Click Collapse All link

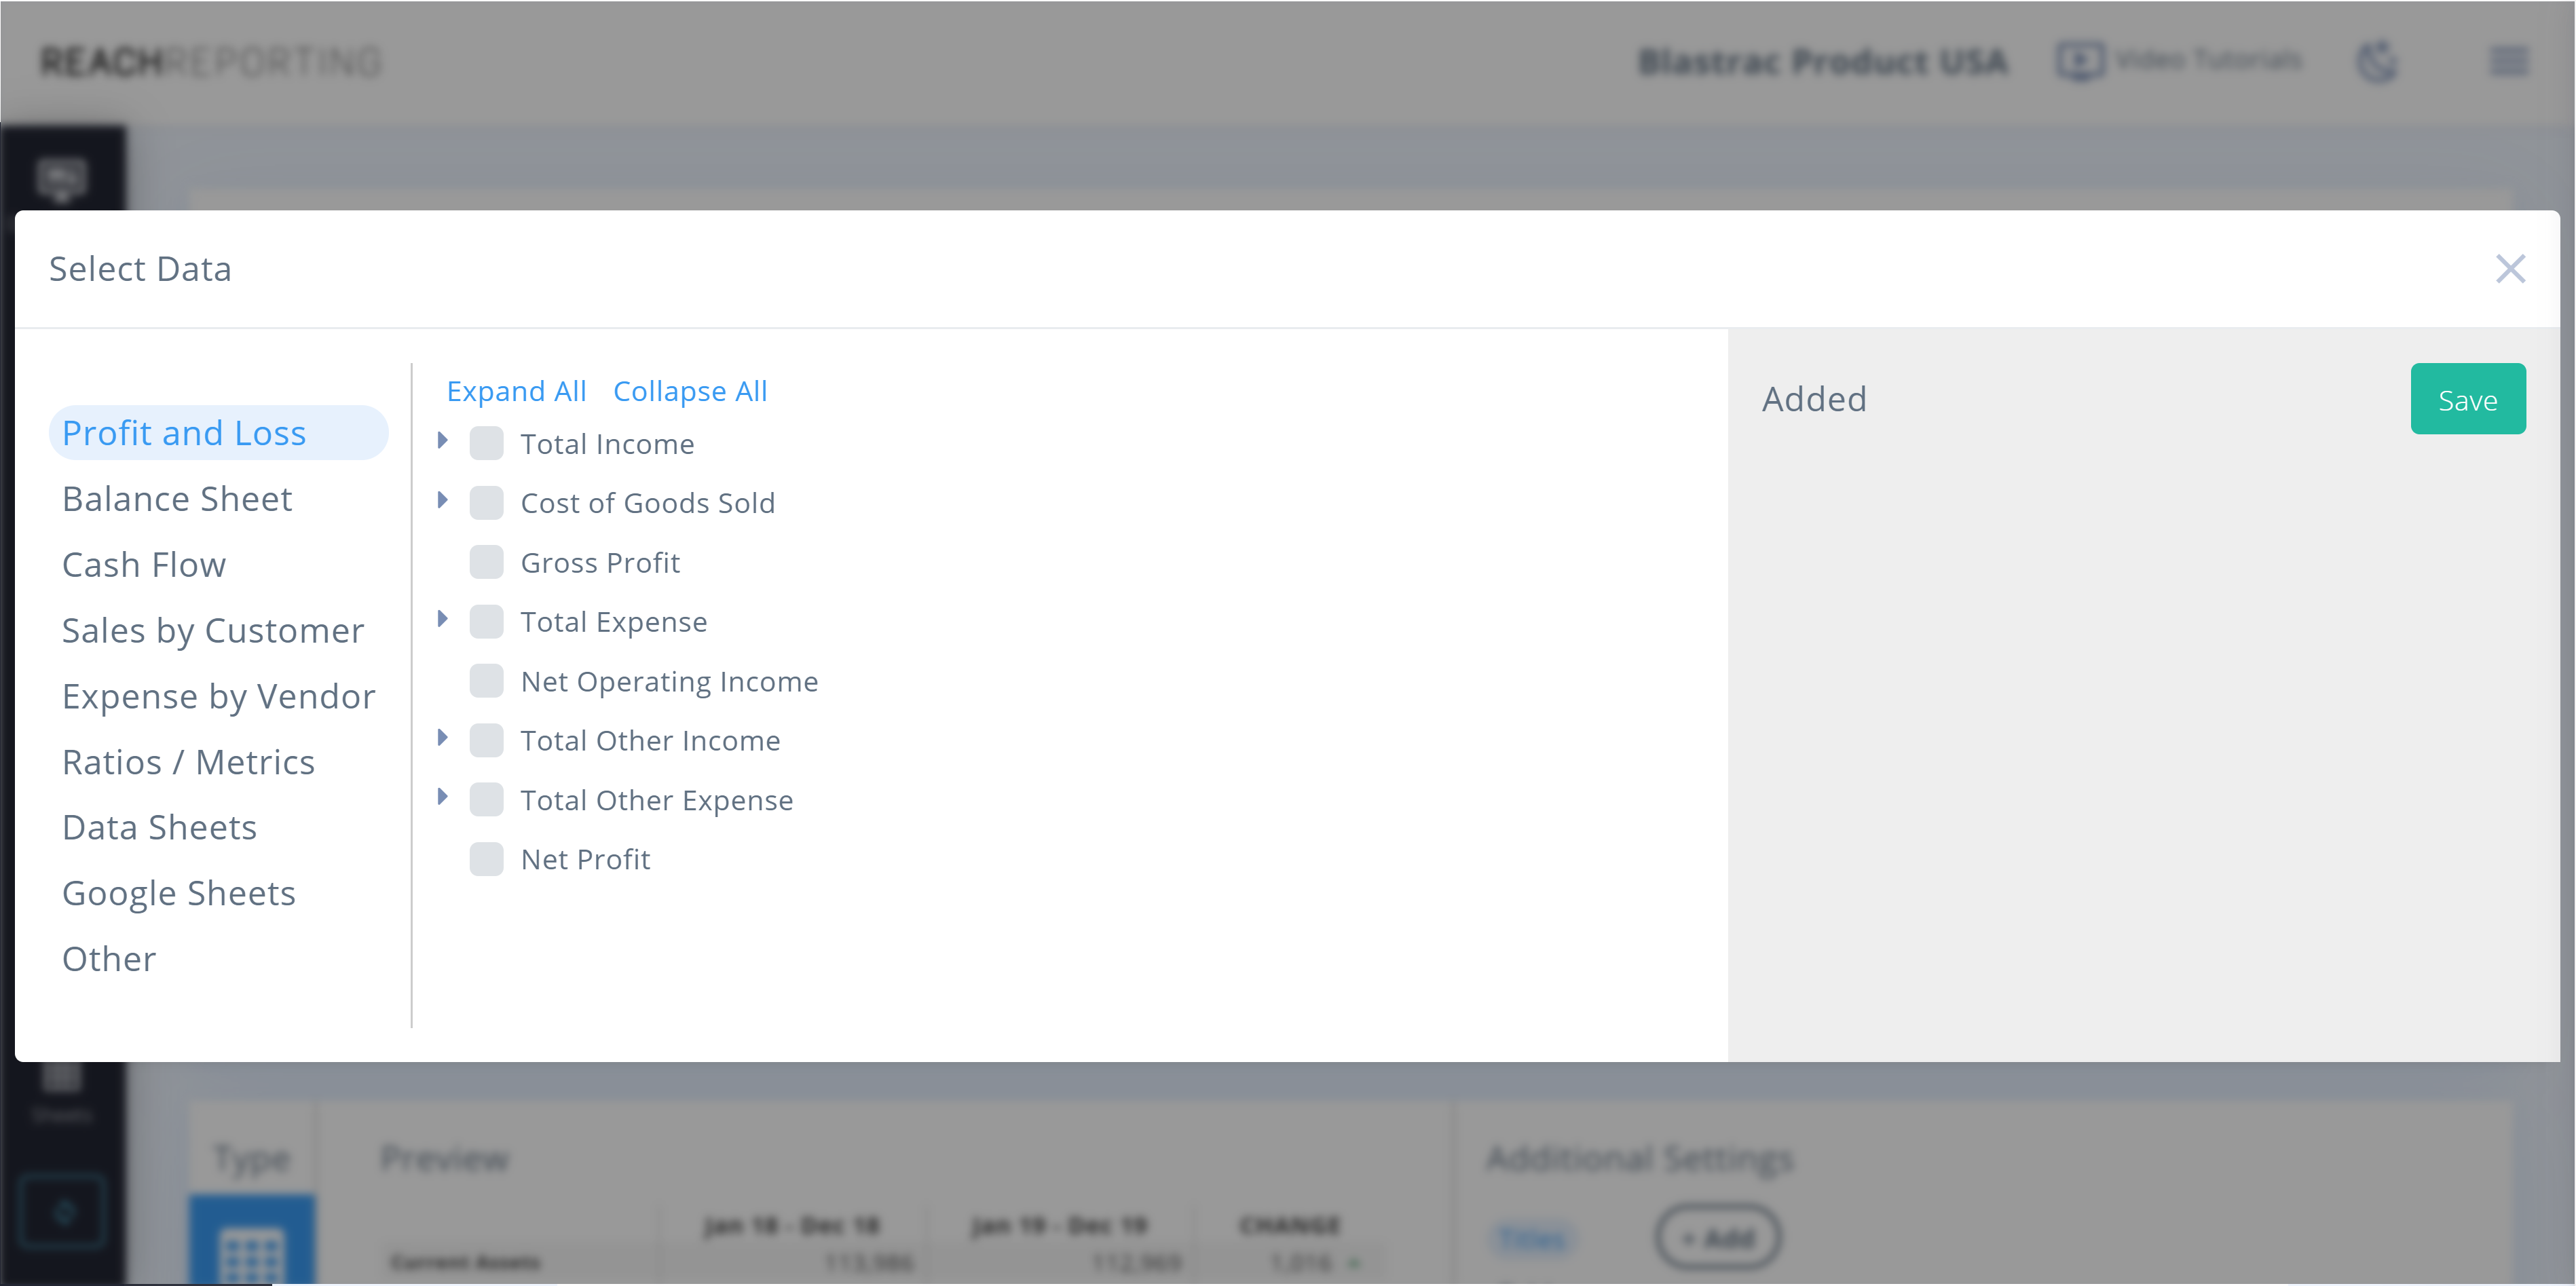[690, 390]
